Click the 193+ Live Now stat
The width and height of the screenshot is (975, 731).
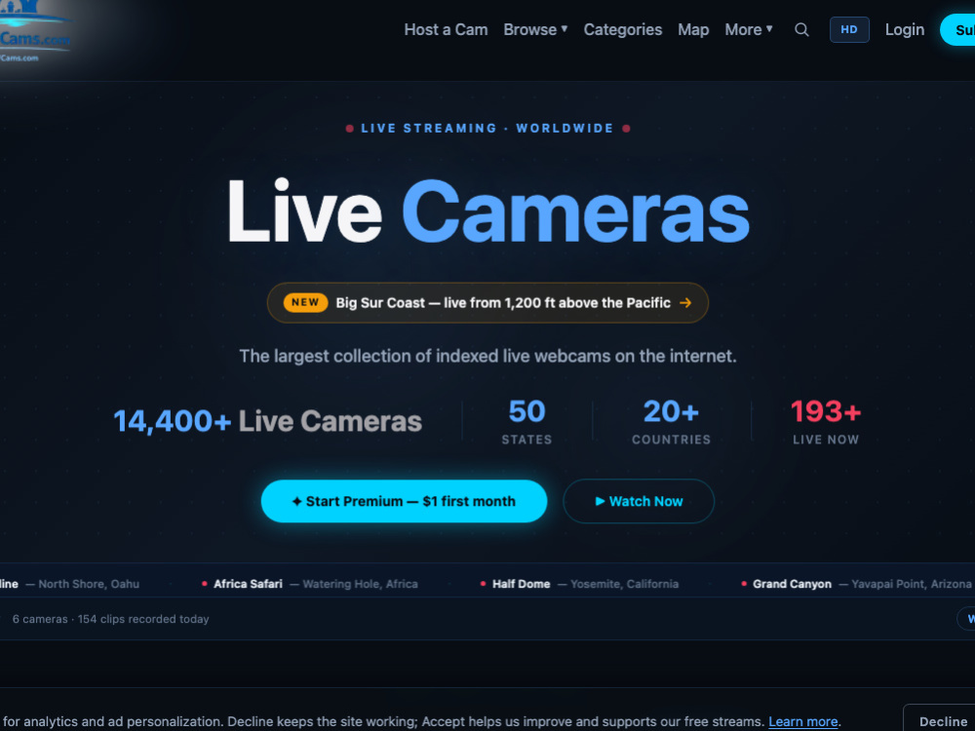coord(826,421)
